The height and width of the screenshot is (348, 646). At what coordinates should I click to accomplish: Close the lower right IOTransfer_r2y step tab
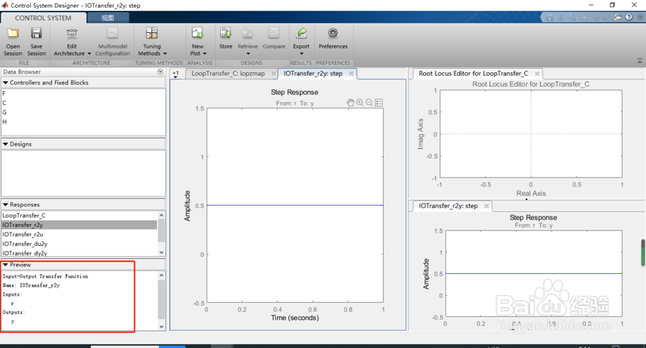point(486,206)
